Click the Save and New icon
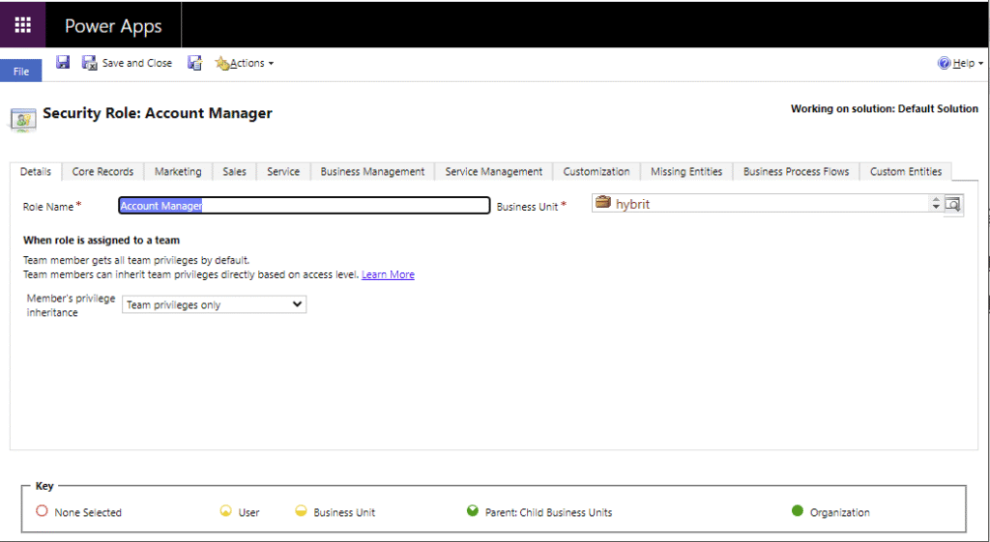 pyautogui.click(x=194, y=63)
